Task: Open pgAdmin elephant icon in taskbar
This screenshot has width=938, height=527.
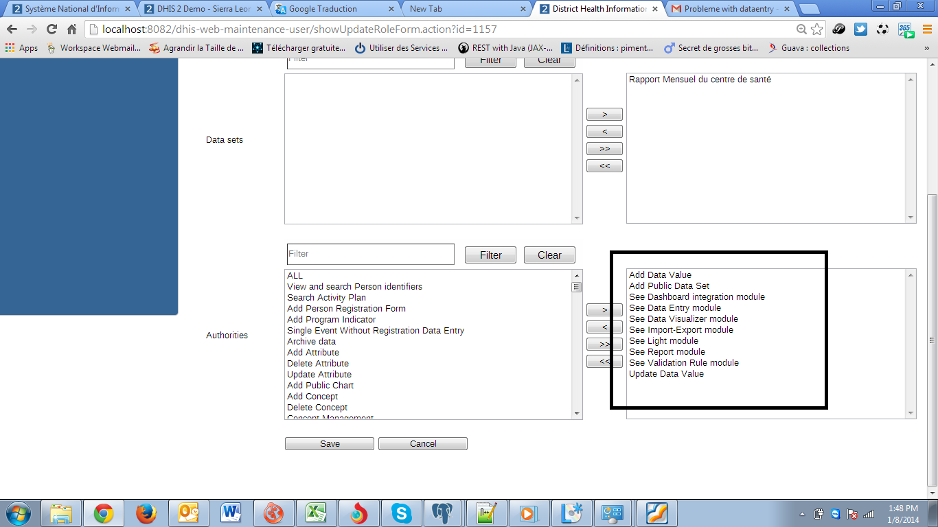Action: click(x=444, y=513)
